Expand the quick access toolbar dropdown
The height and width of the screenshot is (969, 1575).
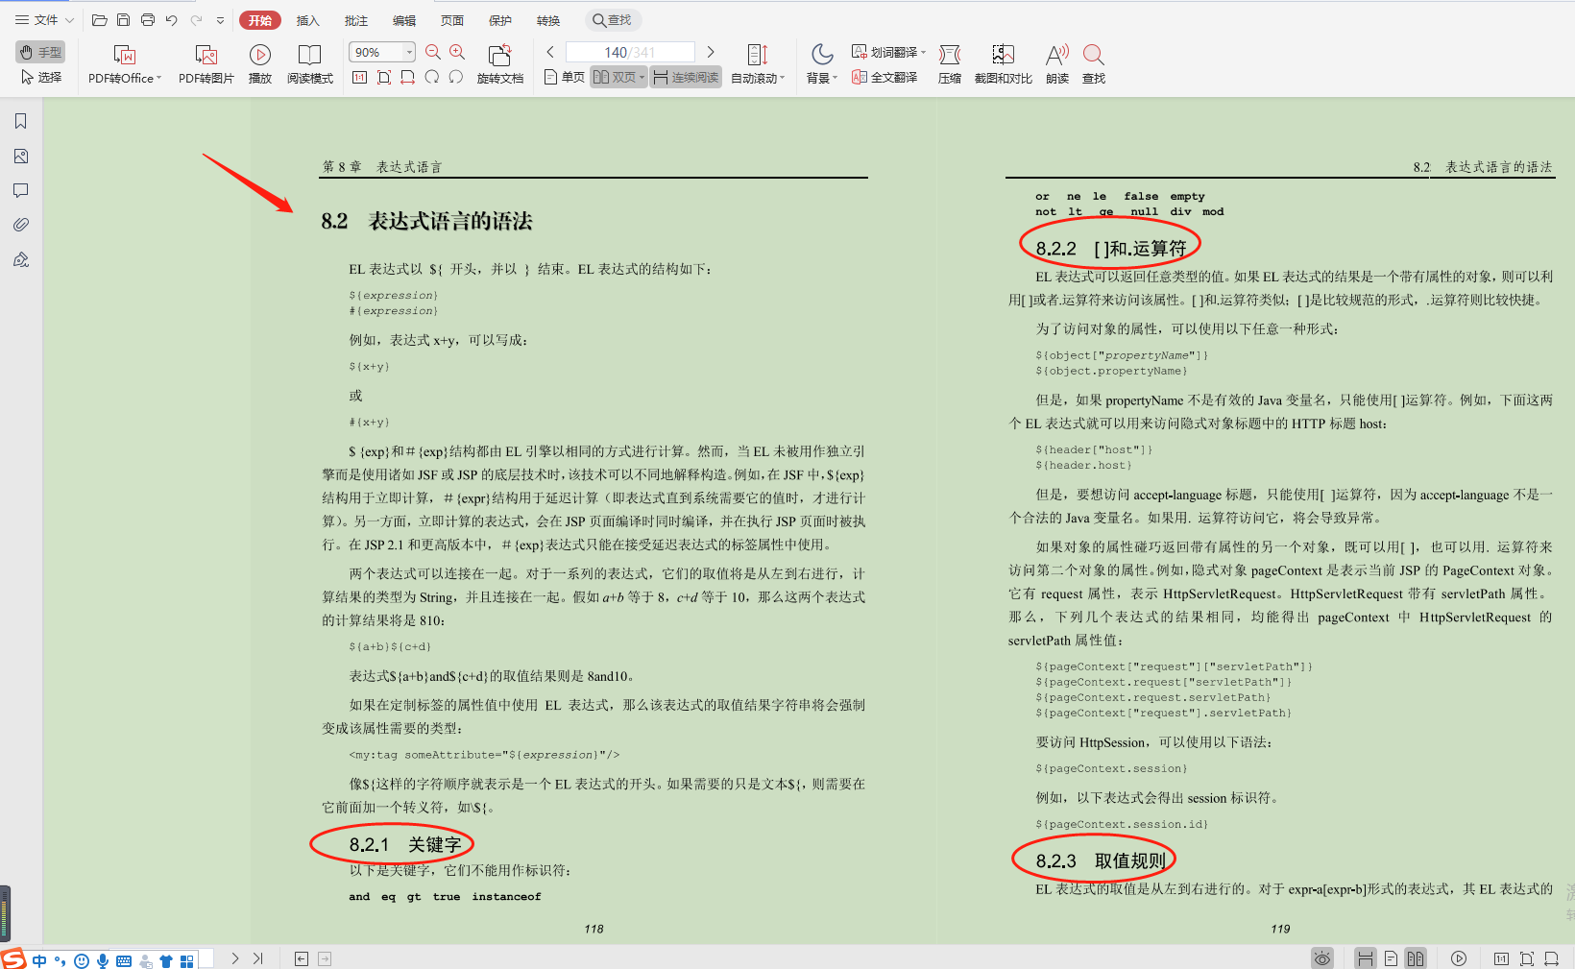tap(220, 20)
